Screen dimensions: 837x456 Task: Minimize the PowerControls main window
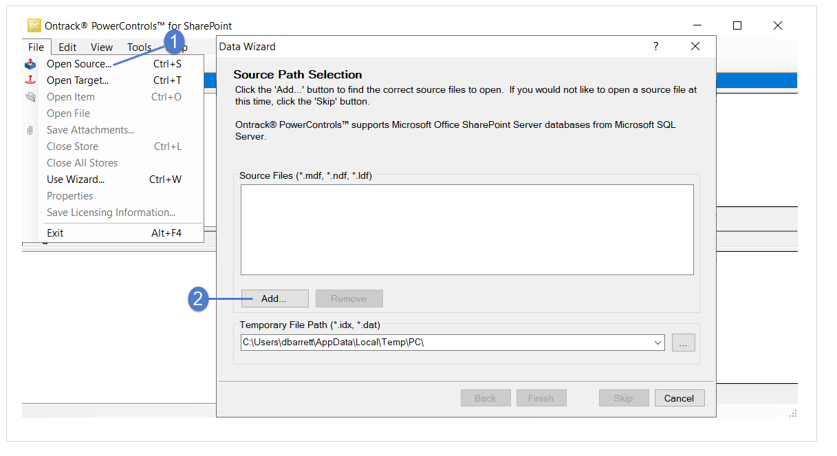[697, 25]
